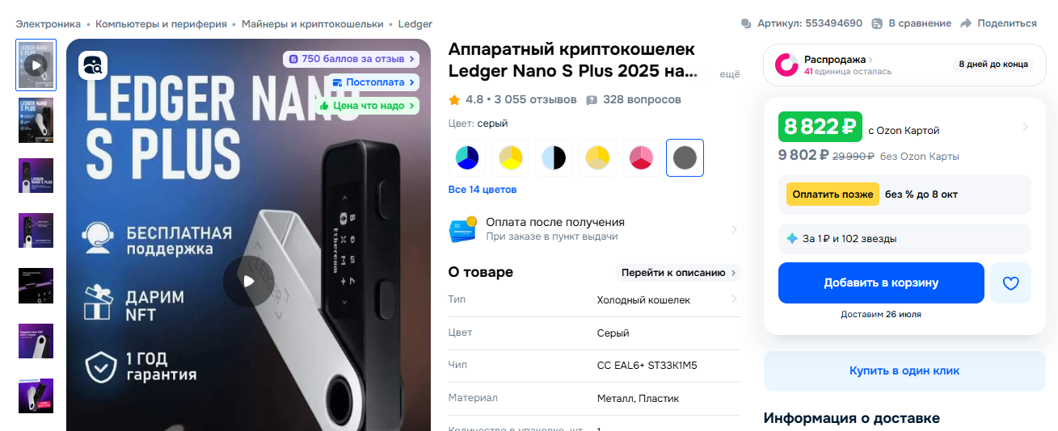The image size is (1058, 431).
Task: Click the stars sparkle icon near За 1₽
Action: [792, 239]
